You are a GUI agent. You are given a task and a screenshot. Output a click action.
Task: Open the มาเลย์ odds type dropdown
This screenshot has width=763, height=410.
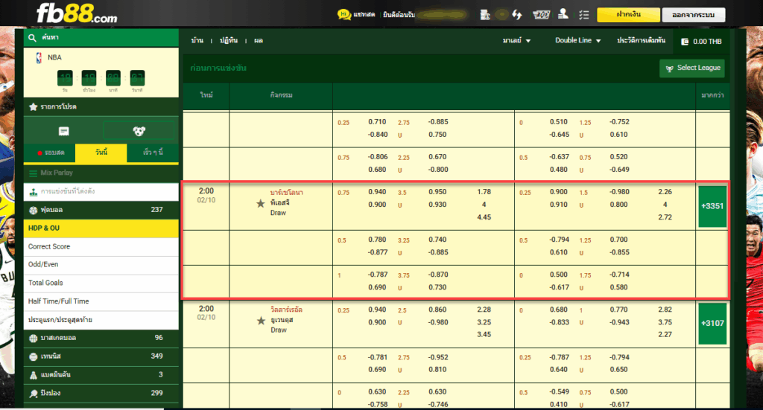pos(516,41)
